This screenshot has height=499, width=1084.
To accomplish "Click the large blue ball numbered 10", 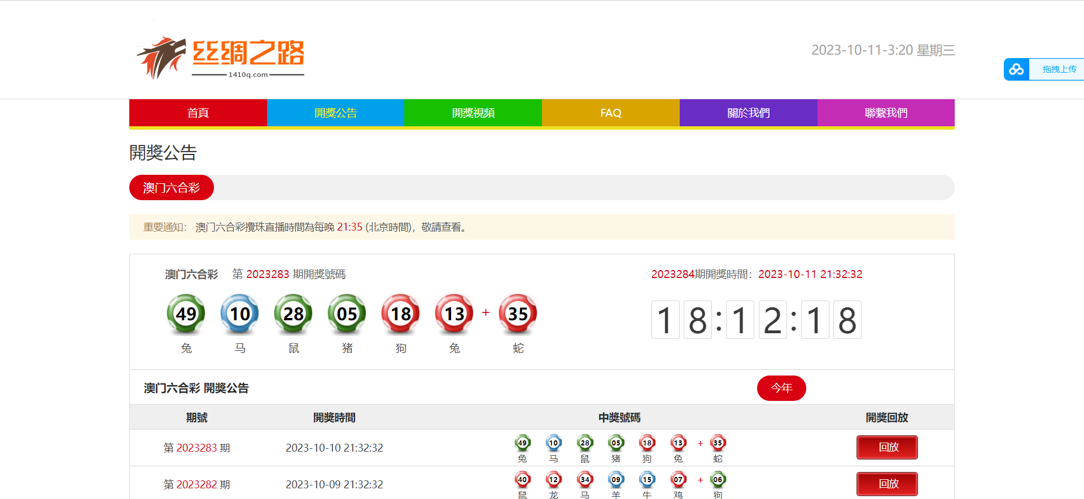I will pyautogui.click(x=239, y=313).
